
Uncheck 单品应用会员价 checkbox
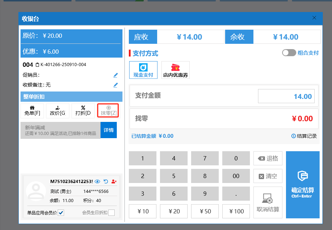click(61, 212)
